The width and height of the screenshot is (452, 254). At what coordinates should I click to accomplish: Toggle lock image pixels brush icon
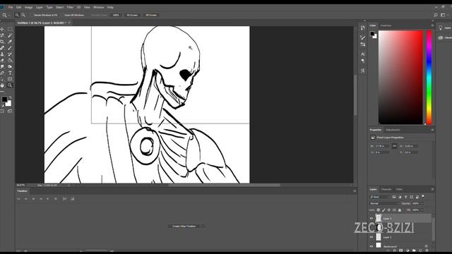tap(383, 210)
